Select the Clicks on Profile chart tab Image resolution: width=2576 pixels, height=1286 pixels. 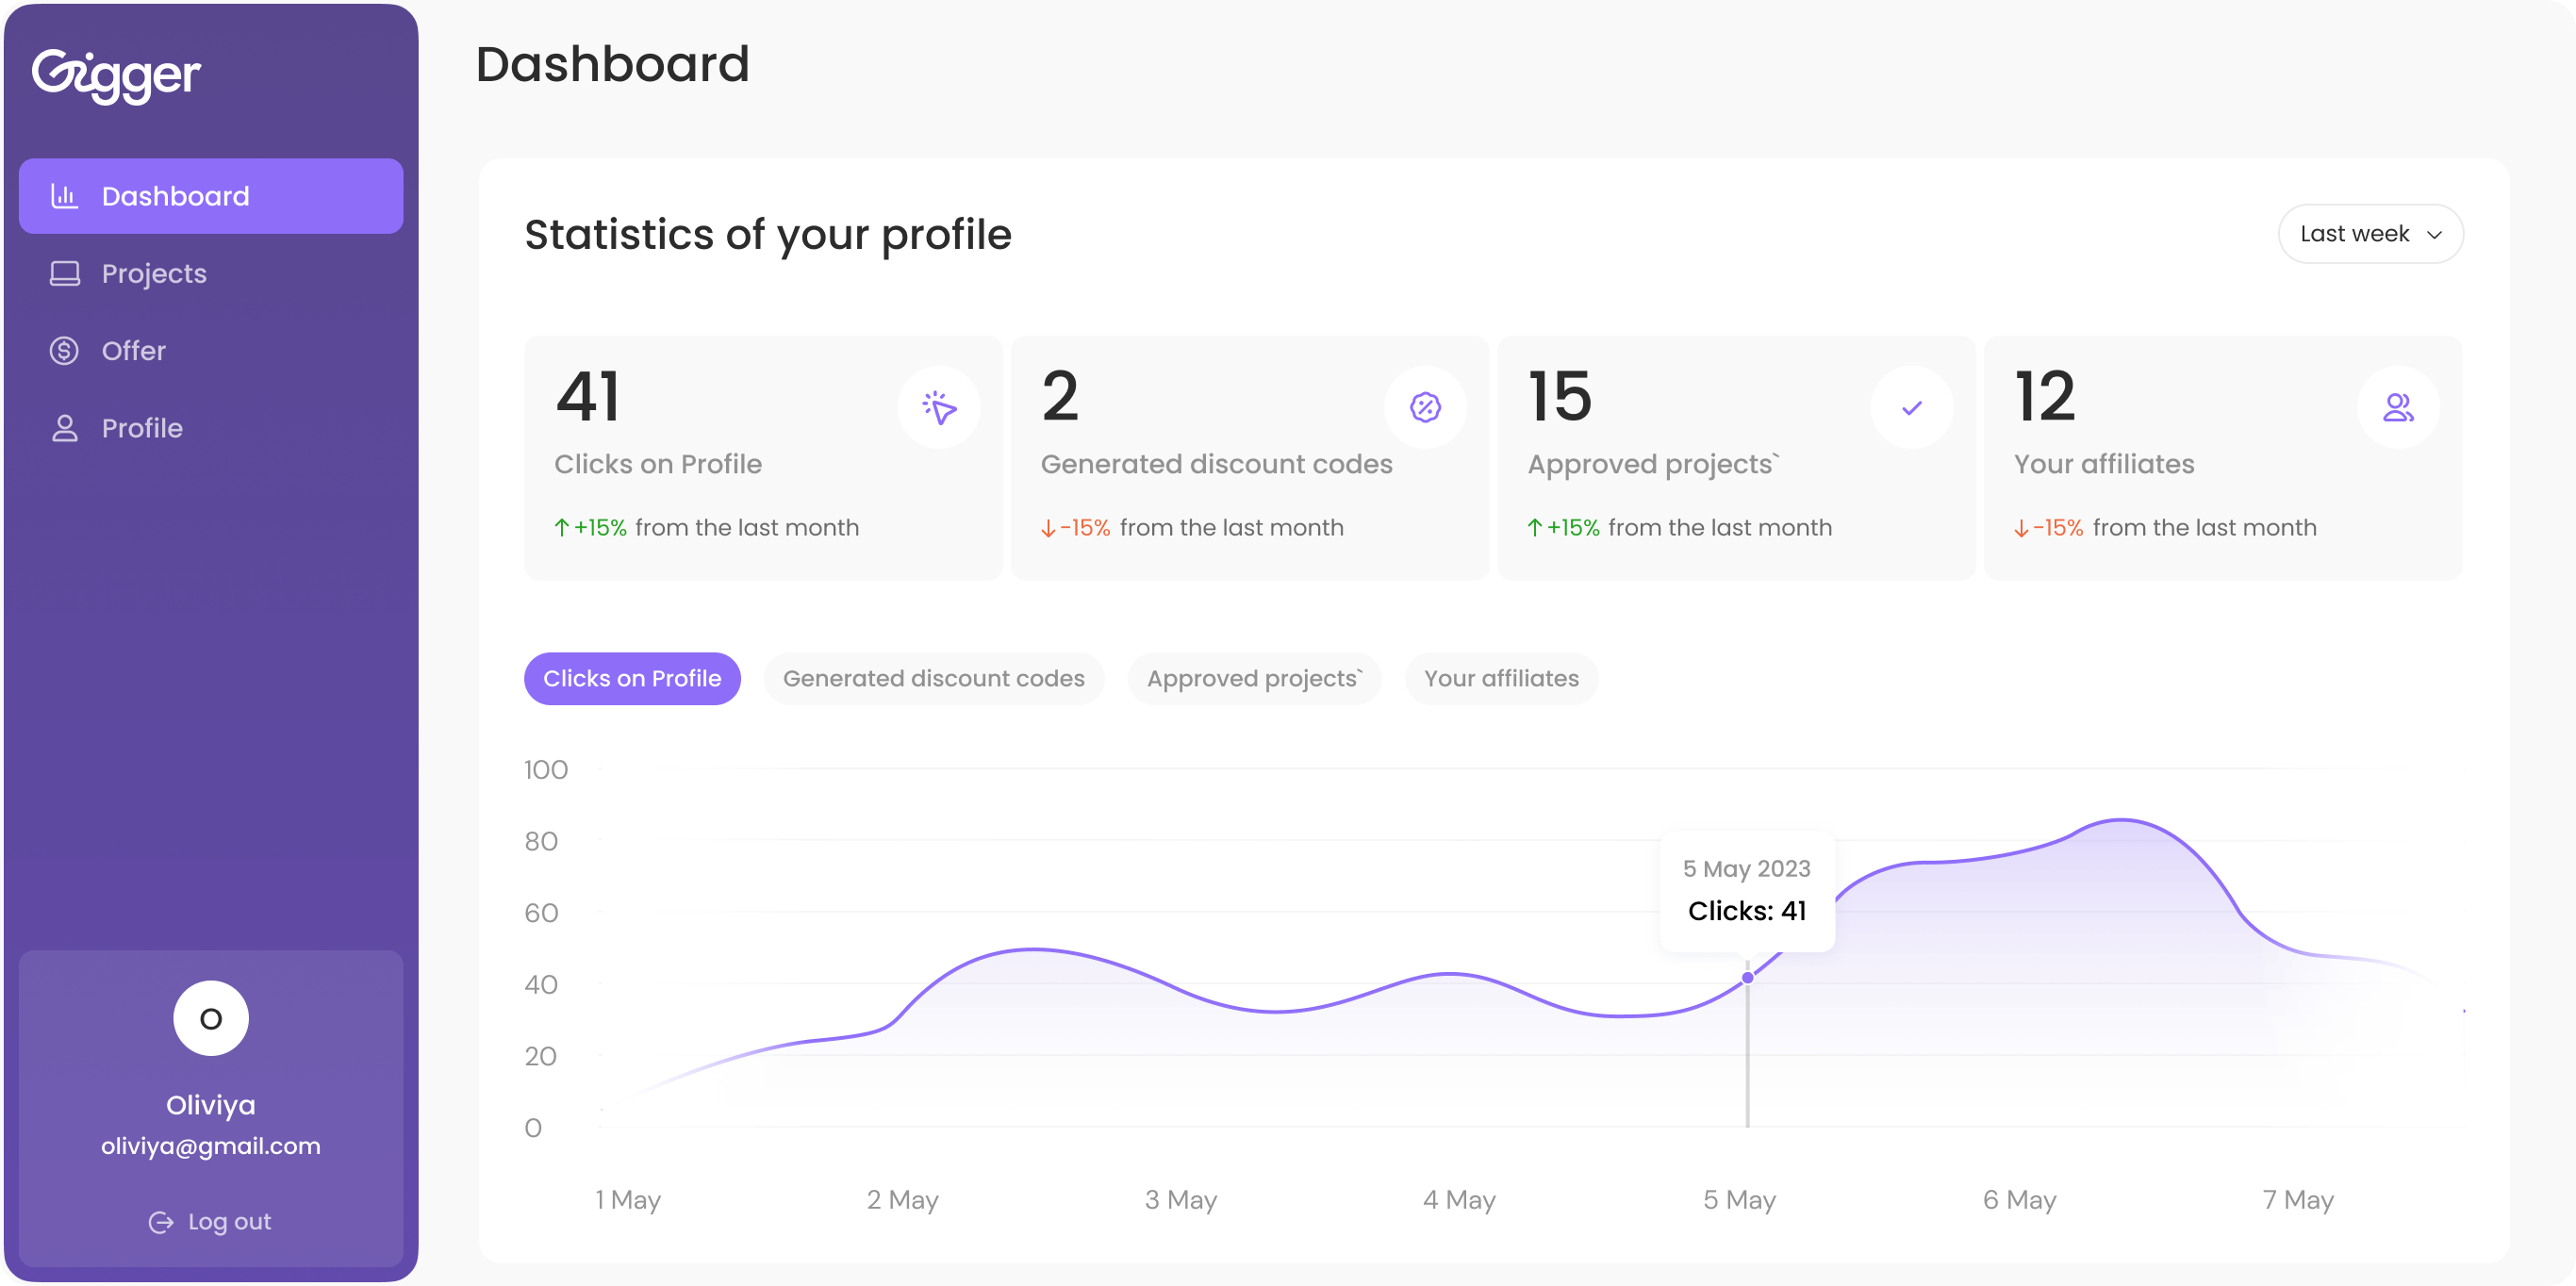(631, 679)
